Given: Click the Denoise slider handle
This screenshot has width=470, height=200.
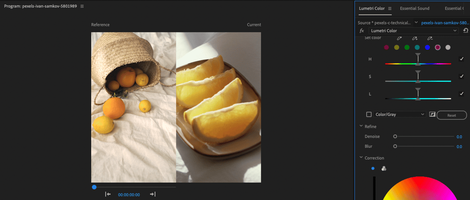Looking at the screenshot, I should pos(395,137).
